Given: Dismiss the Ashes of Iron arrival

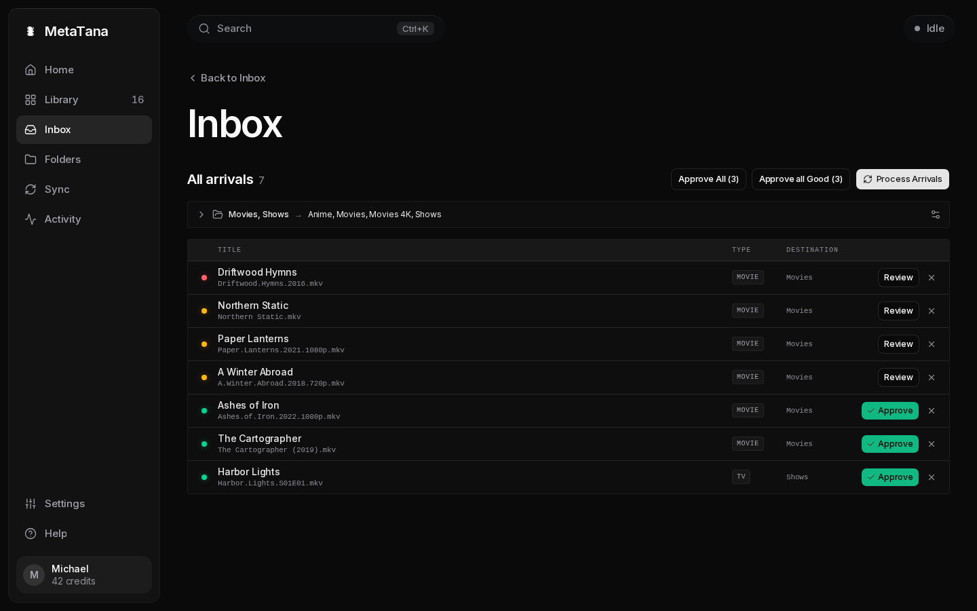Looking at the screenshot, I should coord(932,411).
